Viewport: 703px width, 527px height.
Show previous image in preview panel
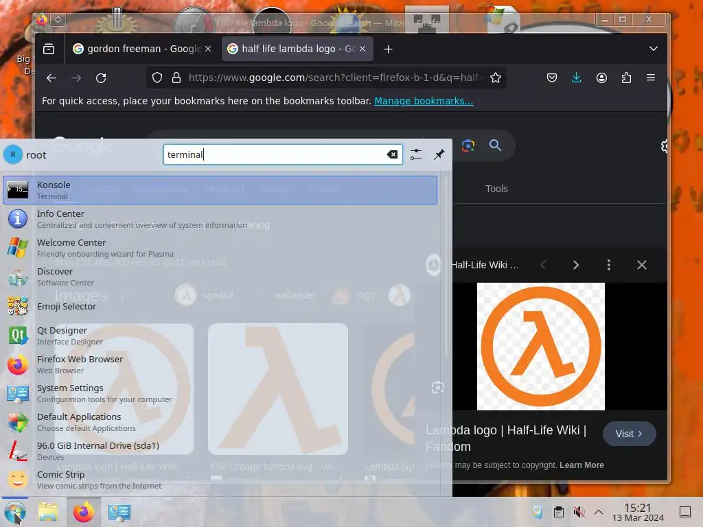[x=543, y=265]
